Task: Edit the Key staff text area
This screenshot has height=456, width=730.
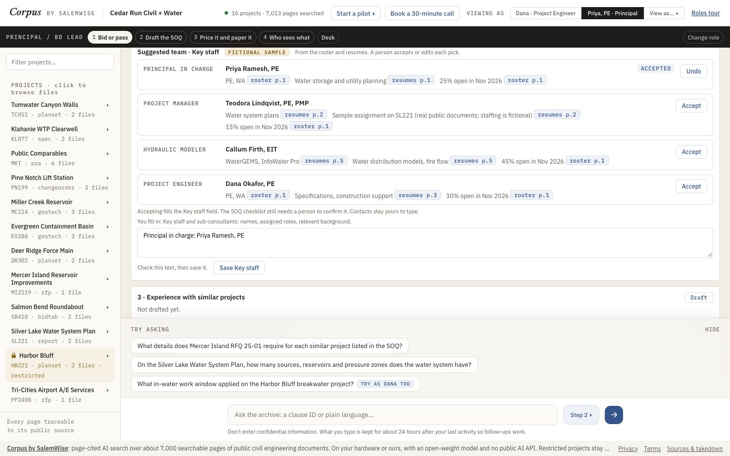Action: coord(425,243)
